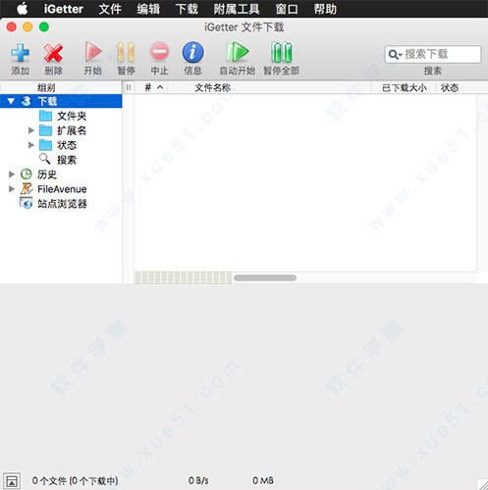Open the Info (信息) blue i icon
The image size is (488, 490).
pos(192,52)
